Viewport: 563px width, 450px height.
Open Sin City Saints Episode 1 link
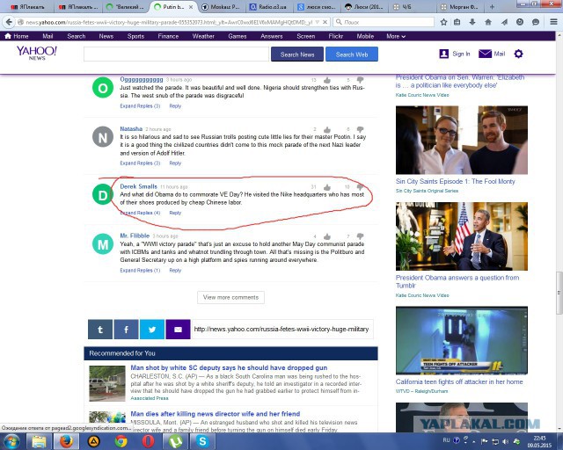(x=456, y=182)
